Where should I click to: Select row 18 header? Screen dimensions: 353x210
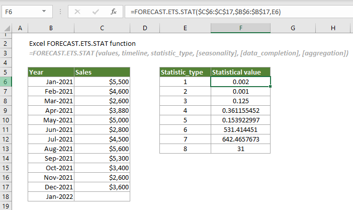6,196
